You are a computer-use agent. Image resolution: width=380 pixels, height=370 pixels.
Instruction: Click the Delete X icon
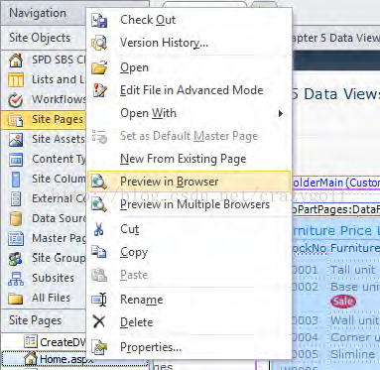point(98,321)
